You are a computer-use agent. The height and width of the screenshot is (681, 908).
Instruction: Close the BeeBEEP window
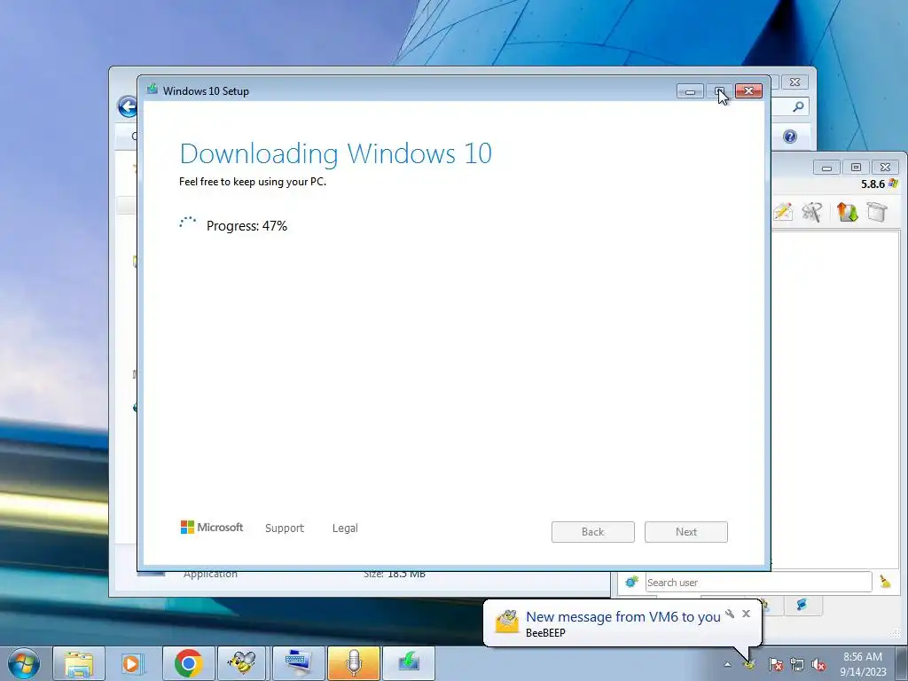(885, 168)
